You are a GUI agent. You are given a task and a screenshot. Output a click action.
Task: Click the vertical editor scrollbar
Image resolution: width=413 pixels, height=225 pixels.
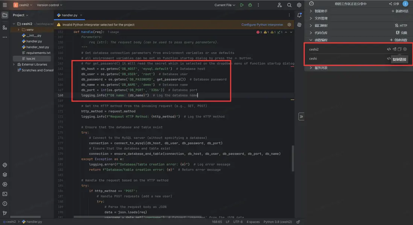click(292, 157)
